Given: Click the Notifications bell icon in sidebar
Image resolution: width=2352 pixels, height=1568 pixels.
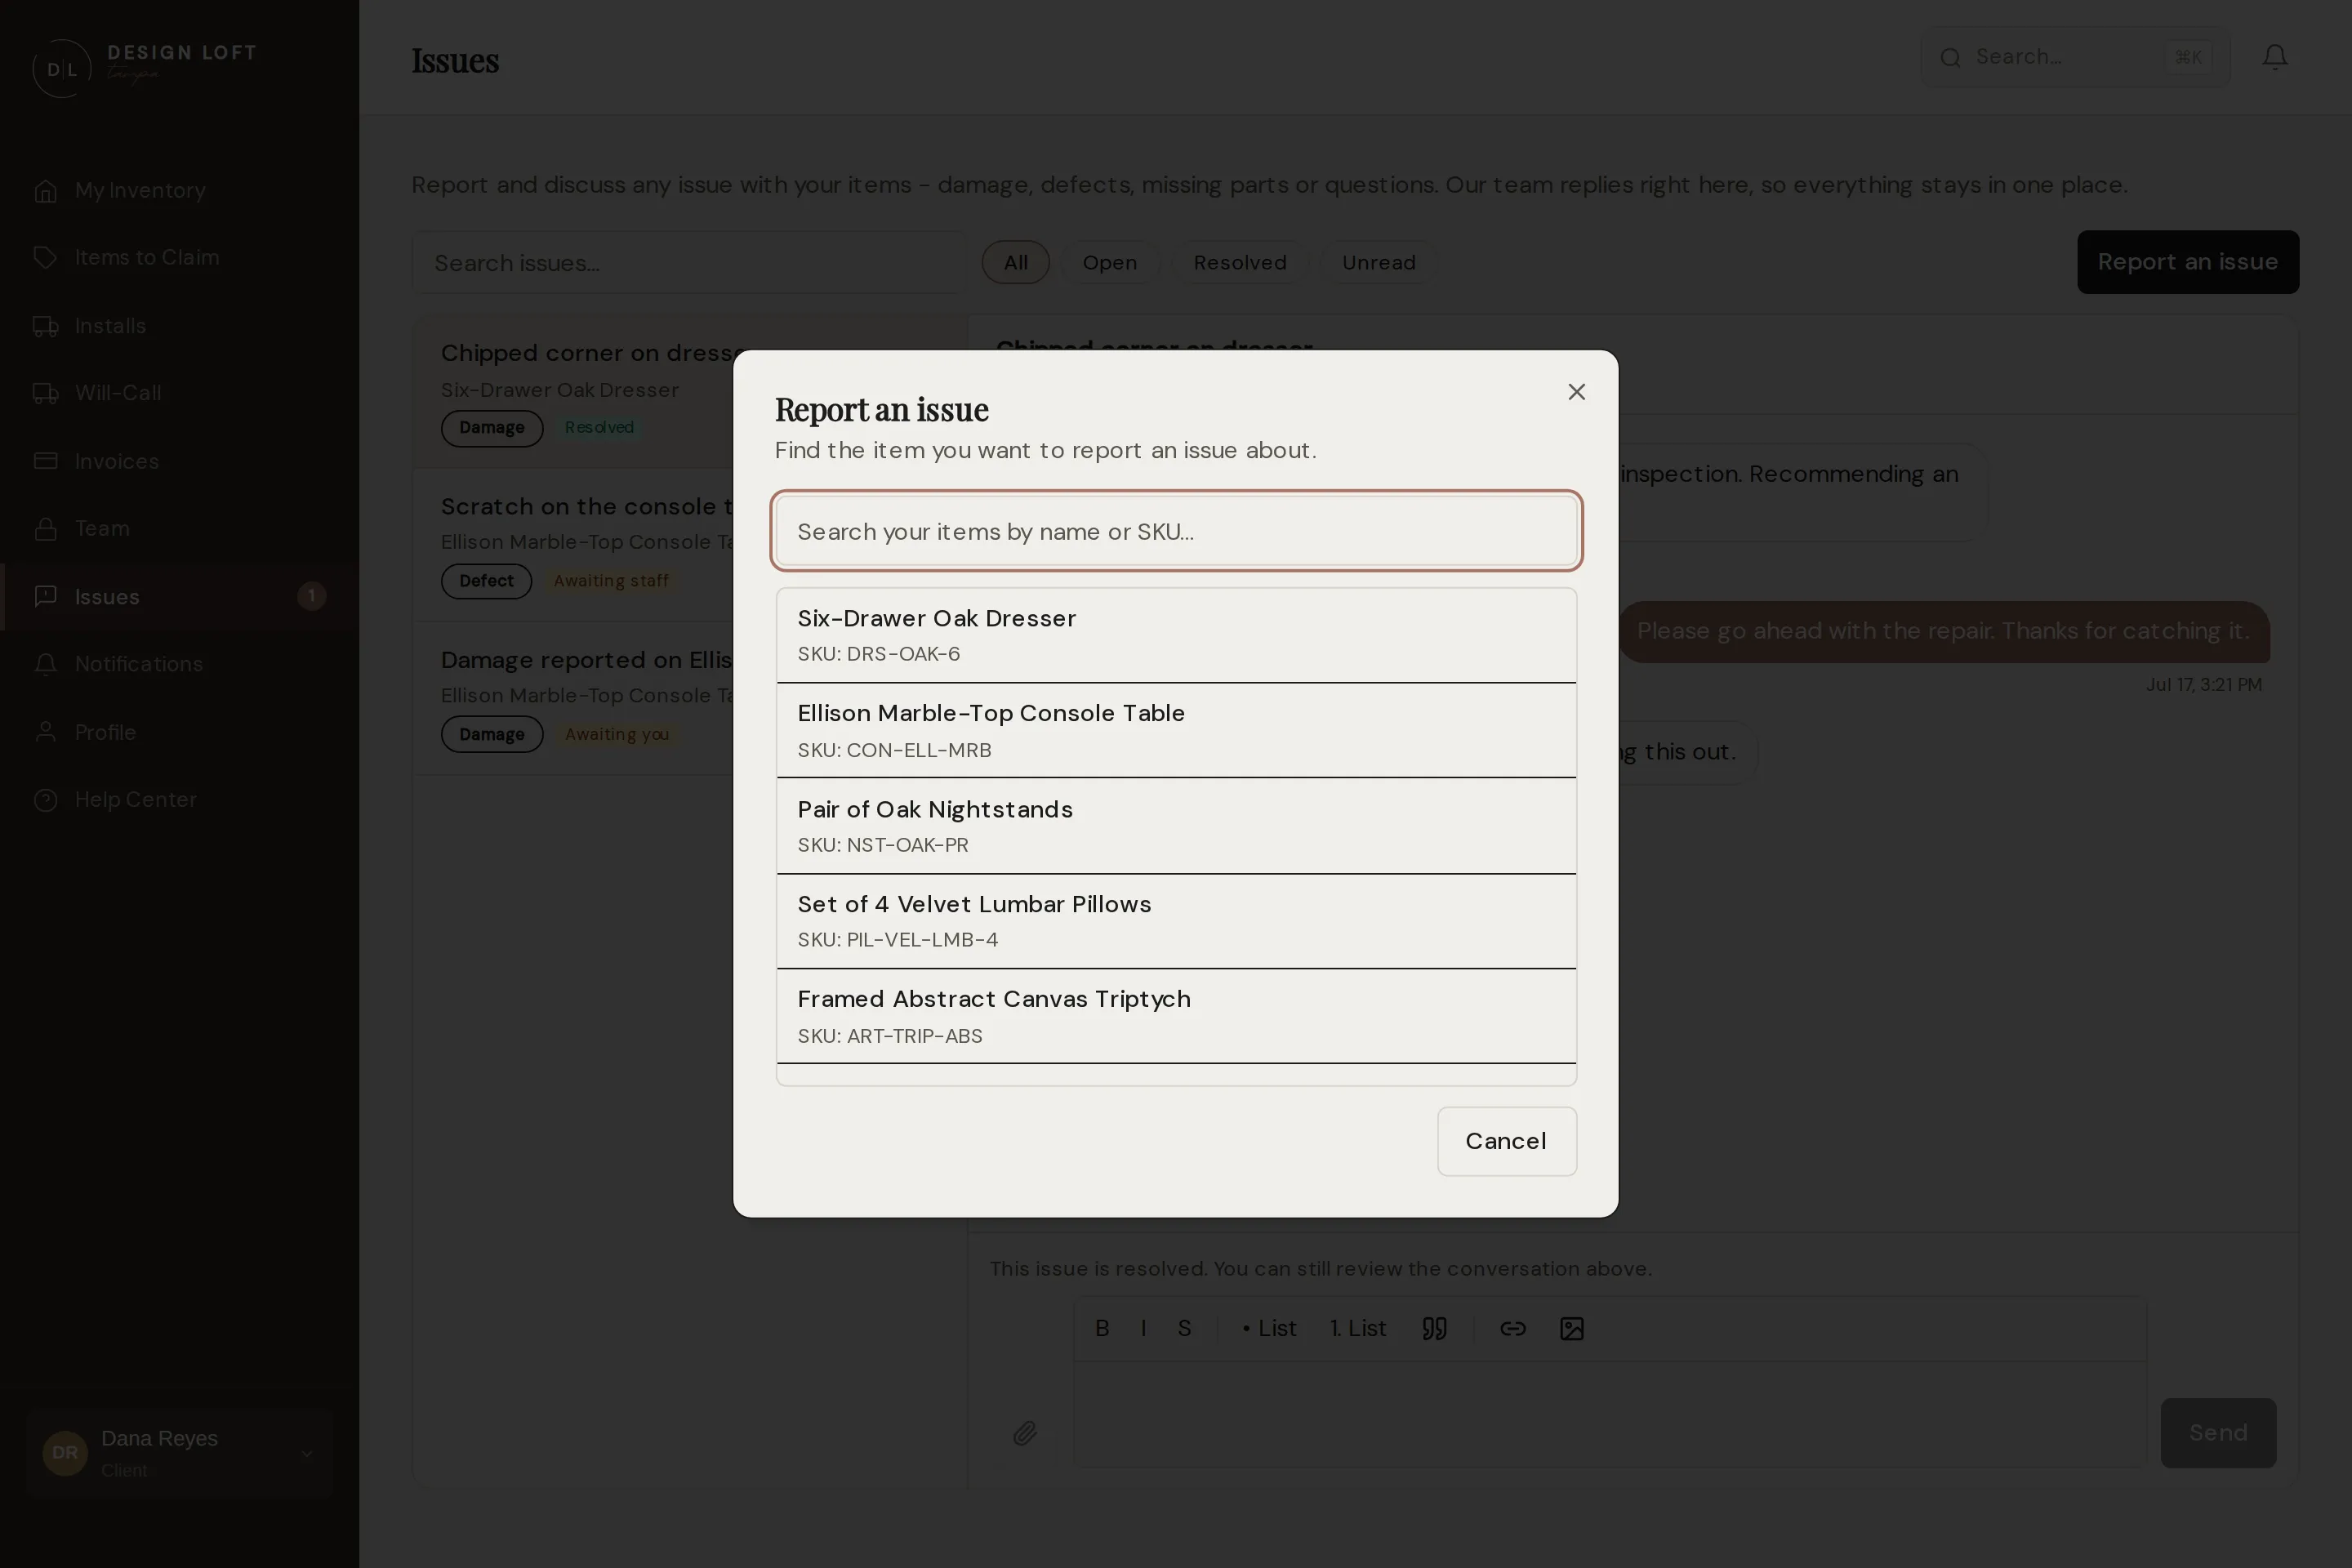Looking at the screenshot, I should 45,664.
